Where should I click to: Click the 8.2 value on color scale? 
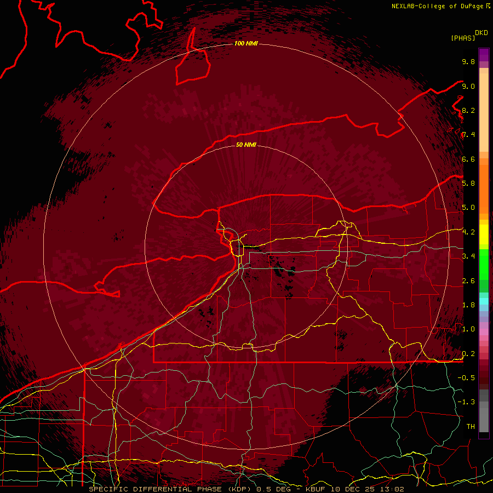468,110
